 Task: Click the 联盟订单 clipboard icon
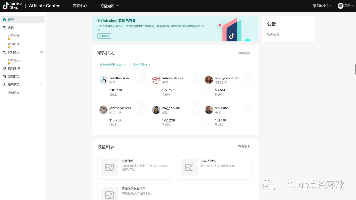[4, 77]
